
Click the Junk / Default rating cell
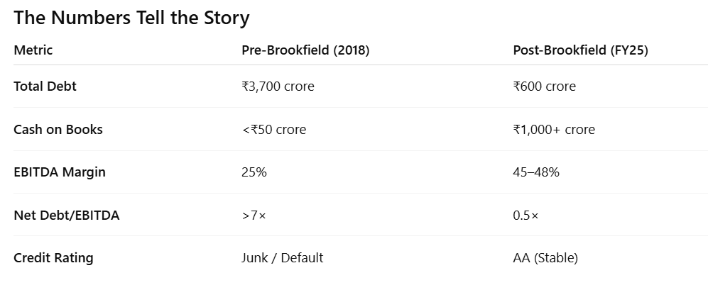[282, 258]
